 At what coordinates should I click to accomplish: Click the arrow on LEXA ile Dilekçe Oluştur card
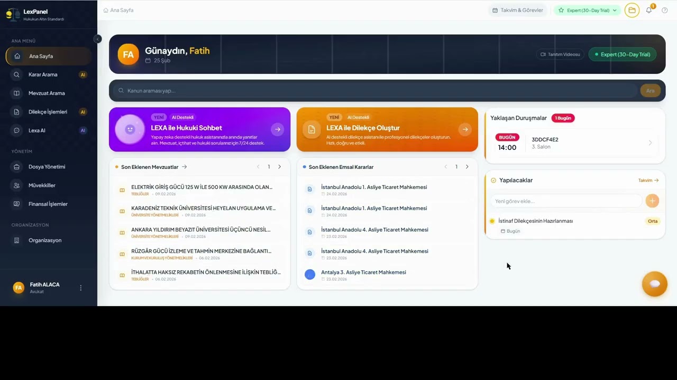click(465, 129)
